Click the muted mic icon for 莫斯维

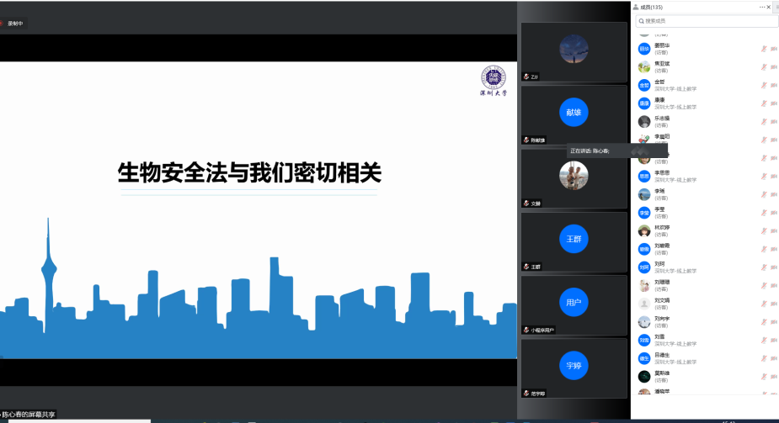point(764,377)
